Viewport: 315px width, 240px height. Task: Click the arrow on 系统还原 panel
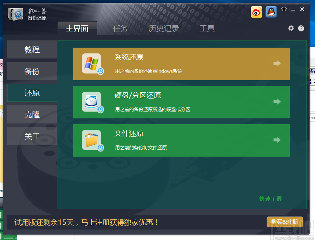277,64
